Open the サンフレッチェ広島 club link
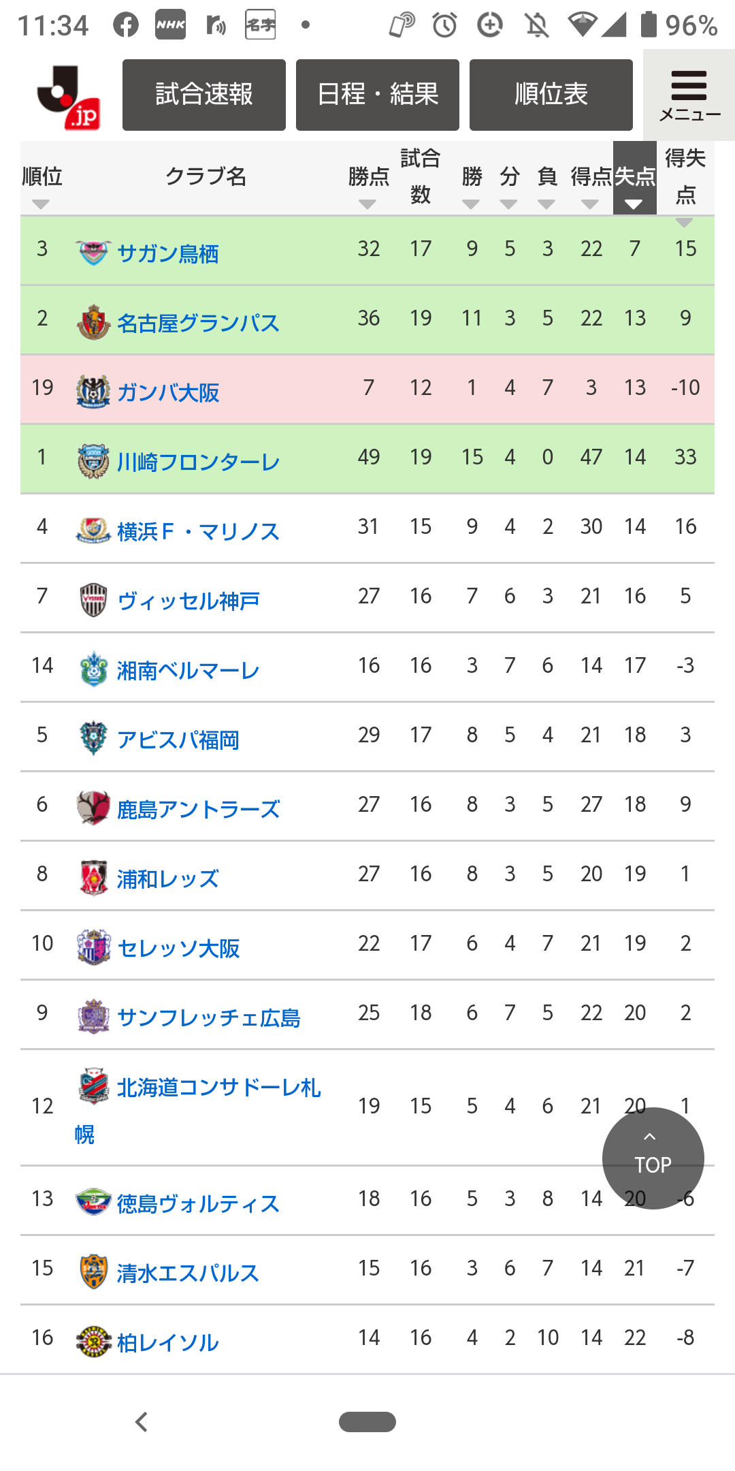 pyautogui.click(x=208, y=1017)
